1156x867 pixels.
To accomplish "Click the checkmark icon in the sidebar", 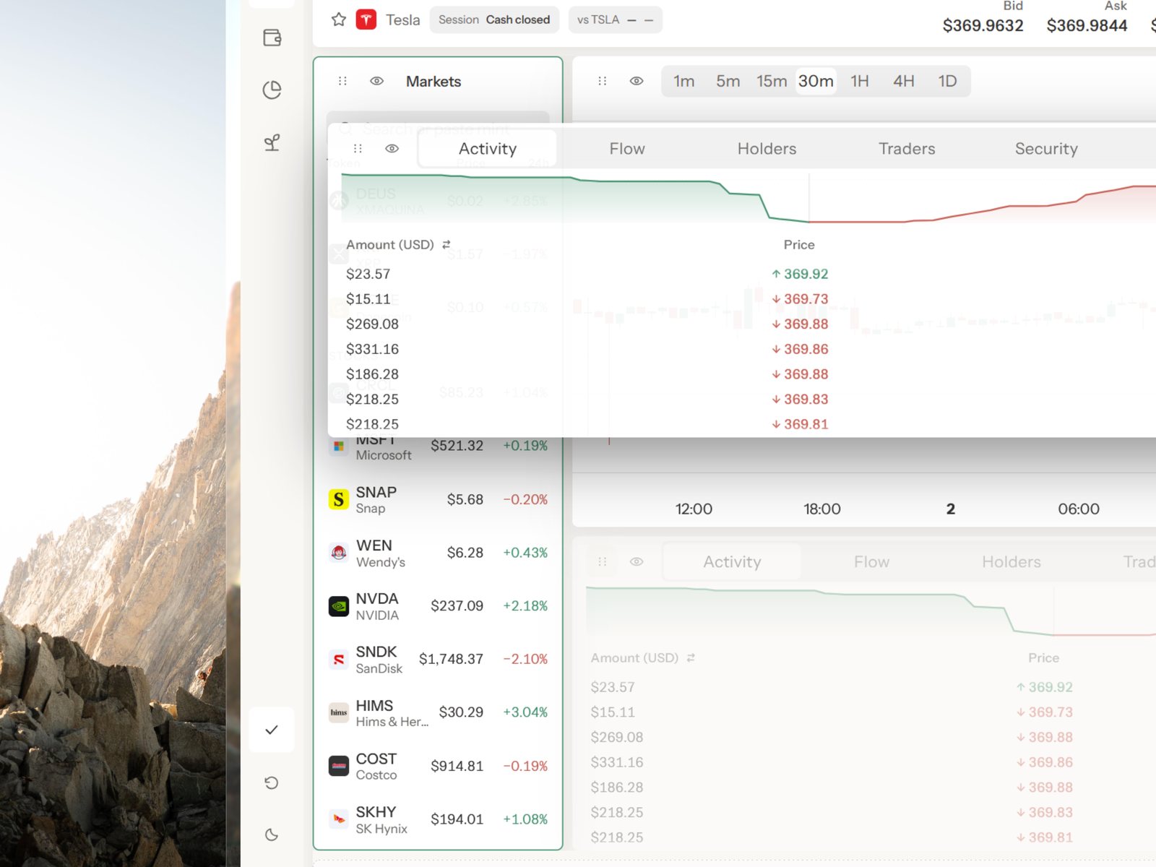I will [x=272, y=730].
